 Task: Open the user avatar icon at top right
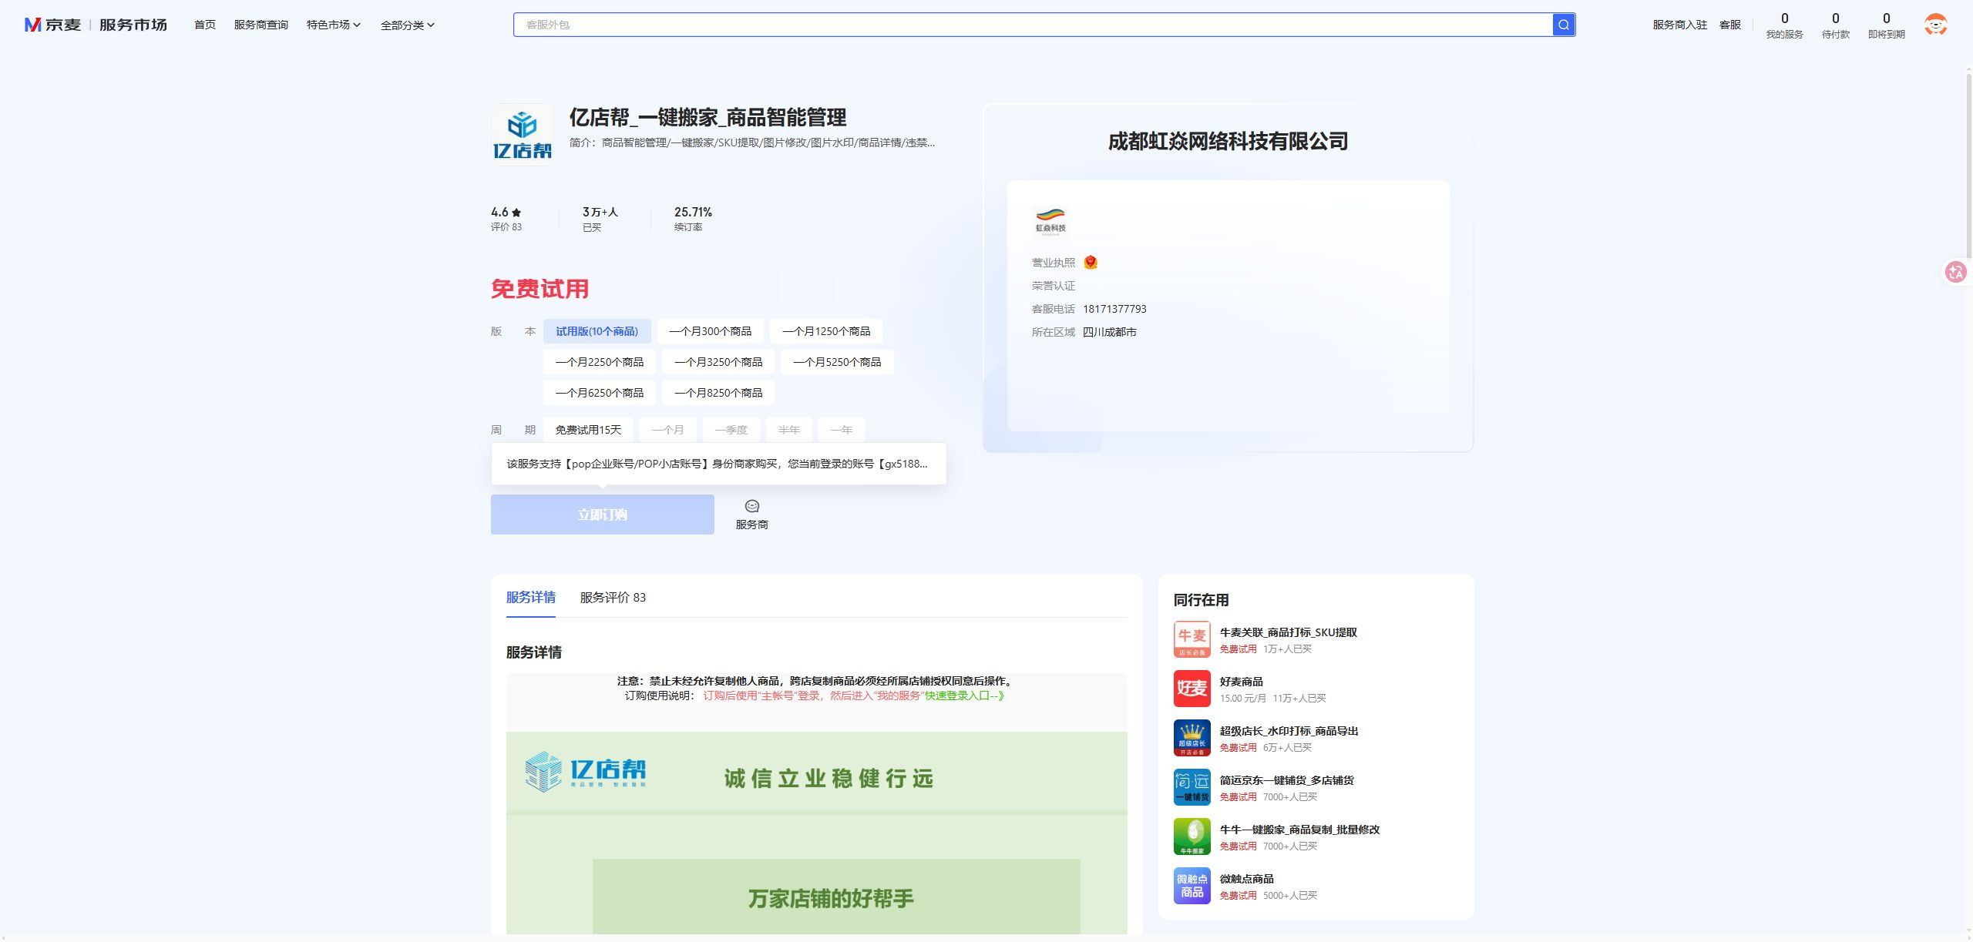click(1935, 25)
